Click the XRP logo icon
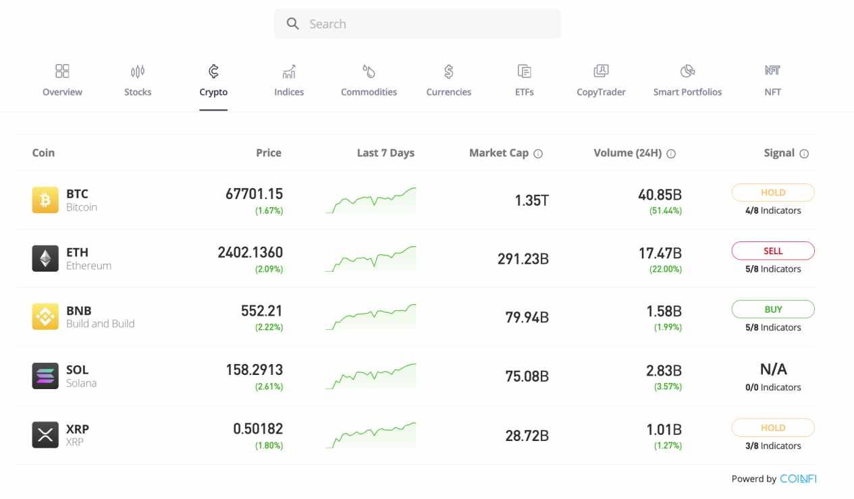854x499 pixels. (x=45, y=435)
